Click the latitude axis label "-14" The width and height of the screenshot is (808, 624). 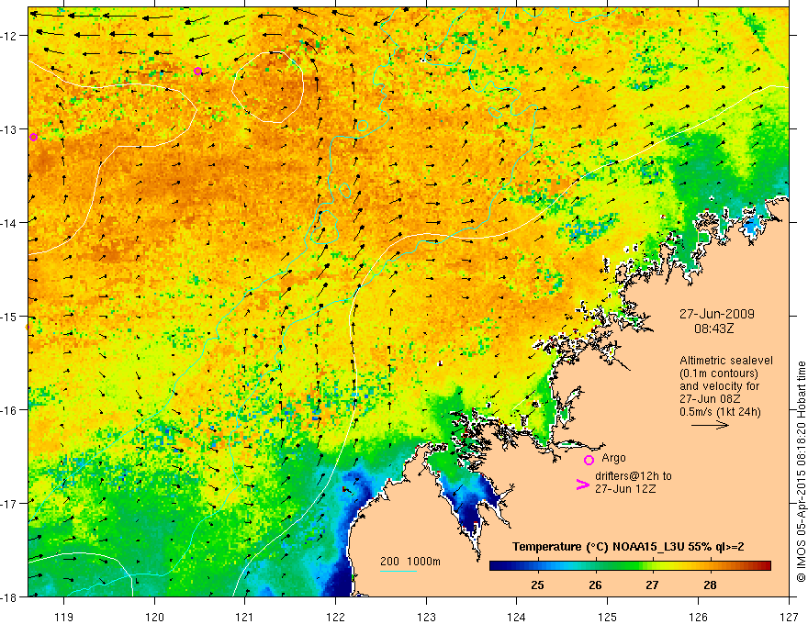tap(10, 223)
